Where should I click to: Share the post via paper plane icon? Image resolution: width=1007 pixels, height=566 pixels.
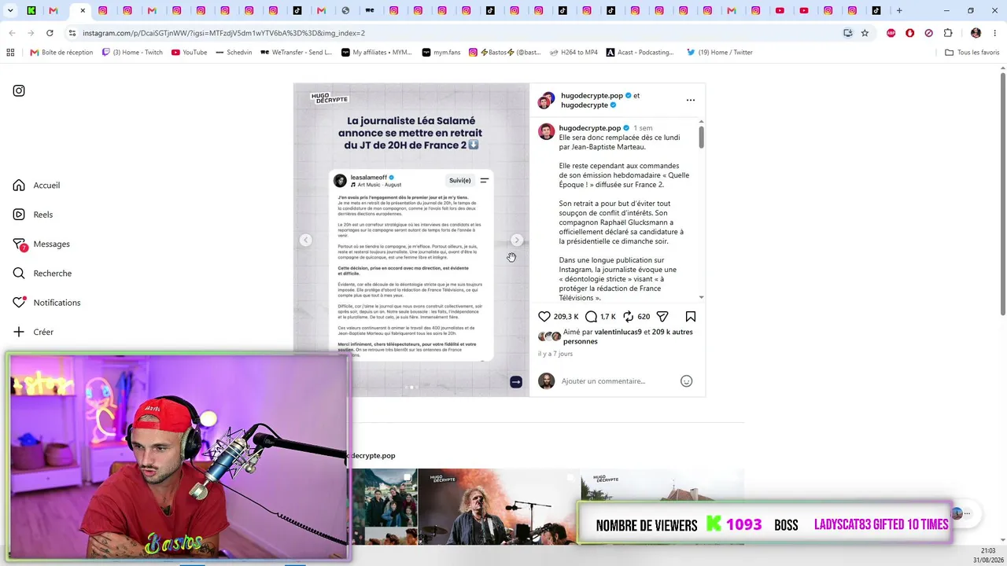662,317
